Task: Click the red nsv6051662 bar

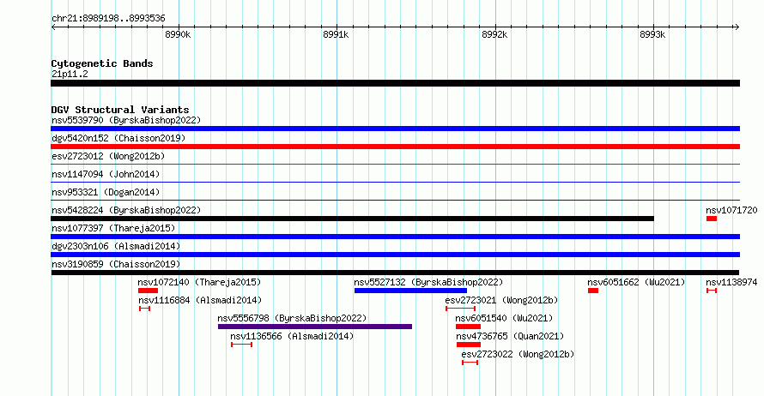Action: pos(593,291)
